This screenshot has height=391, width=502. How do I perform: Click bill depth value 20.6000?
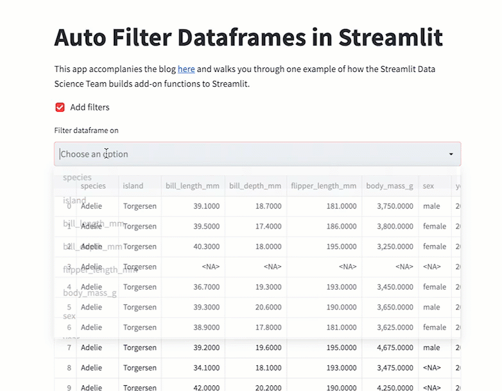255,307
